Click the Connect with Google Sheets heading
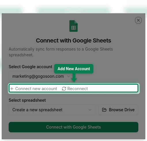The width and height of the screenshot is (147, 141). [x=73, y=40]
